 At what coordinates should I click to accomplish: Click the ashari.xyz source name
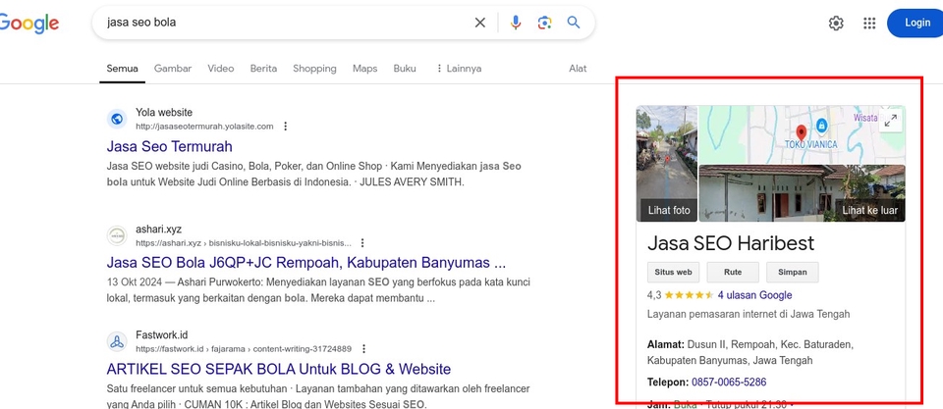158,229
